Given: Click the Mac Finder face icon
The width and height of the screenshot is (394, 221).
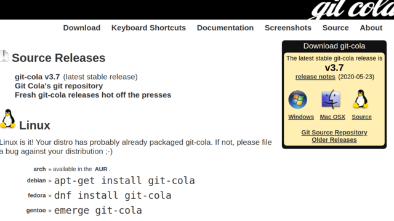Looking at the screenshot, I should point(331,99).
